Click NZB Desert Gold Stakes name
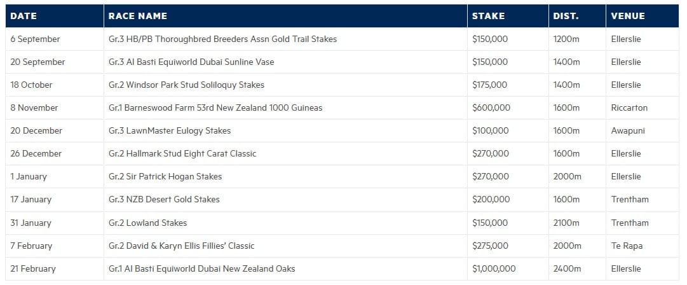The image size is (687, 285). pyautogui.click(x=164, y=199)
